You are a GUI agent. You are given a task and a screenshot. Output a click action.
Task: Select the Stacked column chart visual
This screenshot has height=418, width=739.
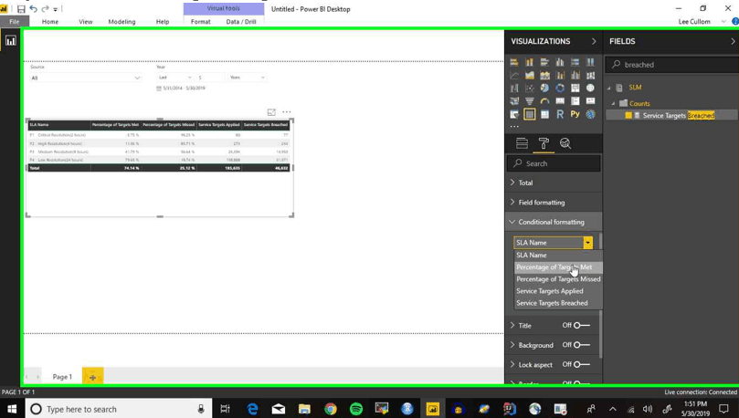[x=529, y=62]
